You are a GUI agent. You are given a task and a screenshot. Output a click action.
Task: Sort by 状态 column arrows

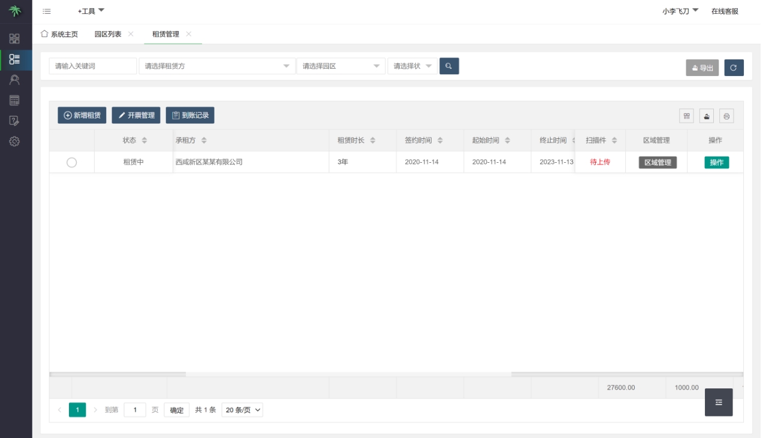coord(144,141)
